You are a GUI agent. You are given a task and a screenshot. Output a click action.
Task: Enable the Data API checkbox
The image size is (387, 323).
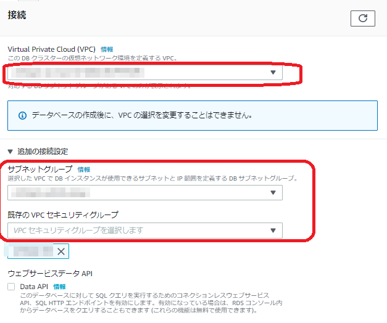[11, 287]
